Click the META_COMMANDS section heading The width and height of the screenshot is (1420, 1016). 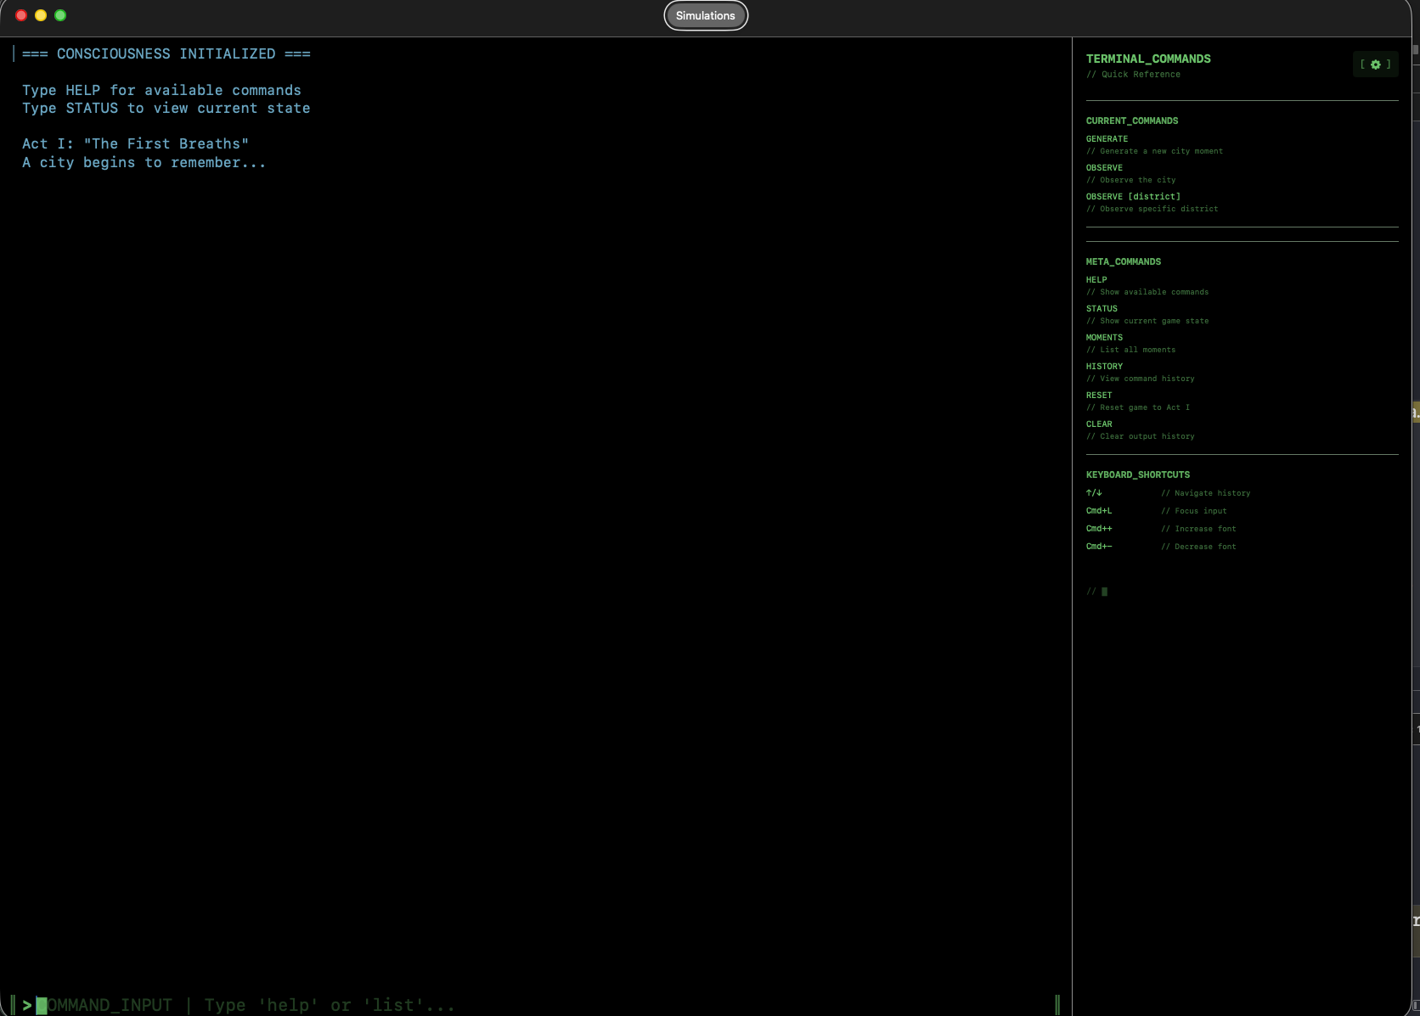point(1124,262)
